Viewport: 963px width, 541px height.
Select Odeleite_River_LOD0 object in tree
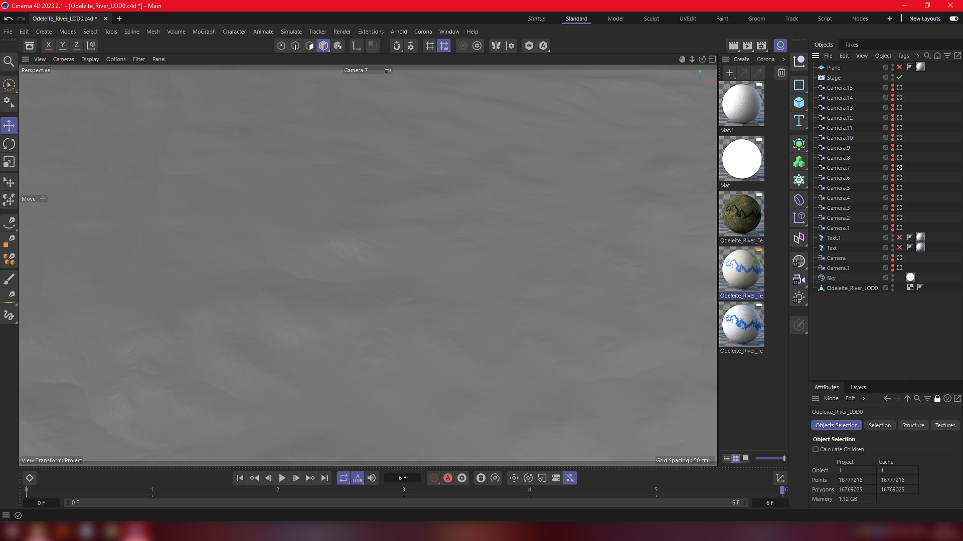pyautogui.click(x=852, y=288)
